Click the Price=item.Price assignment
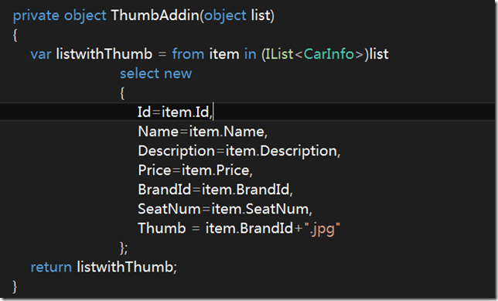 [195, 170]
